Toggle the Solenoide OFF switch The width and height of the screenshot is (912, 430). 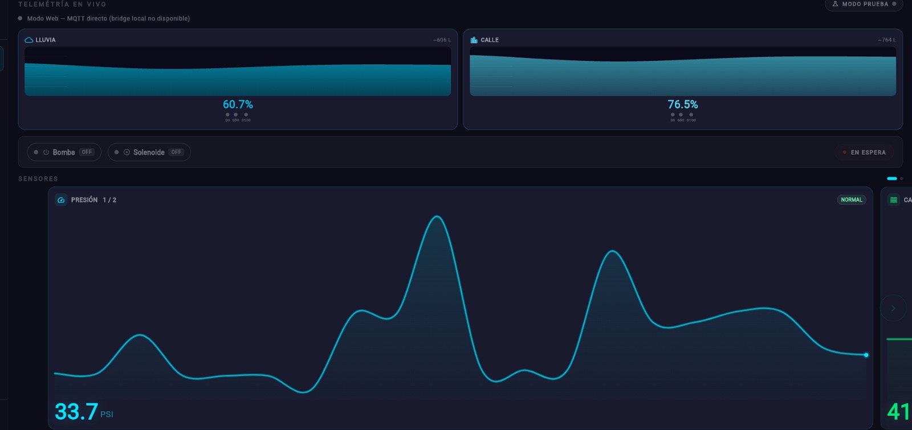149,152
